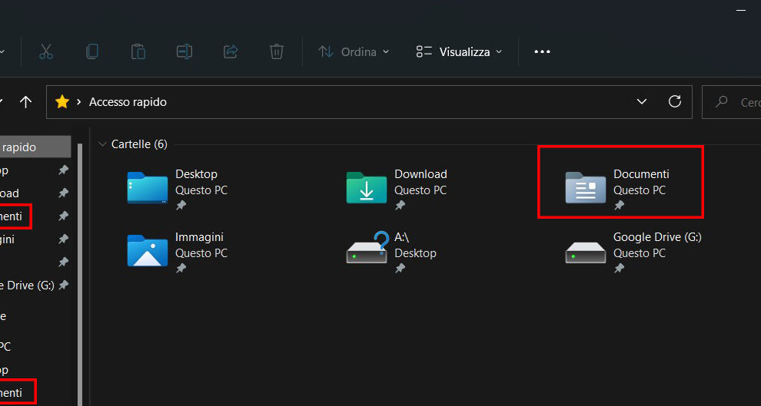Open the three-dots more options menu
The image size is (761, 406).
(x=542, y=52)
